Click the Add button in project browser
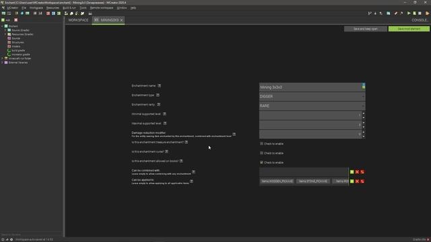 point(6,20)
